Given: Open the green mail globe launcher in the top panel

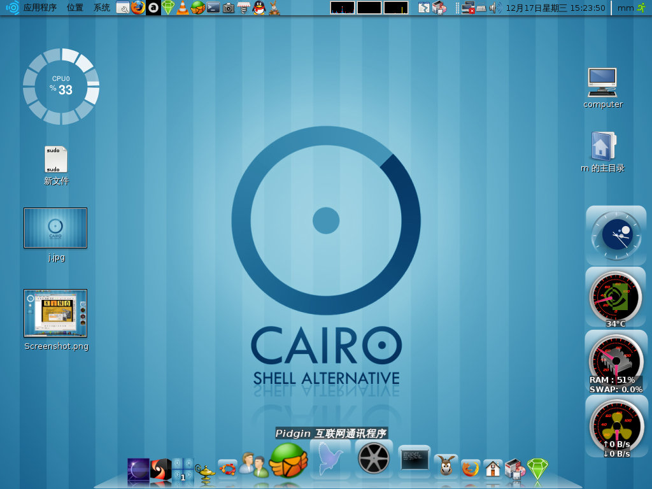Looking at the screenshot, I should pyautogui.click(x=198, y=8).
